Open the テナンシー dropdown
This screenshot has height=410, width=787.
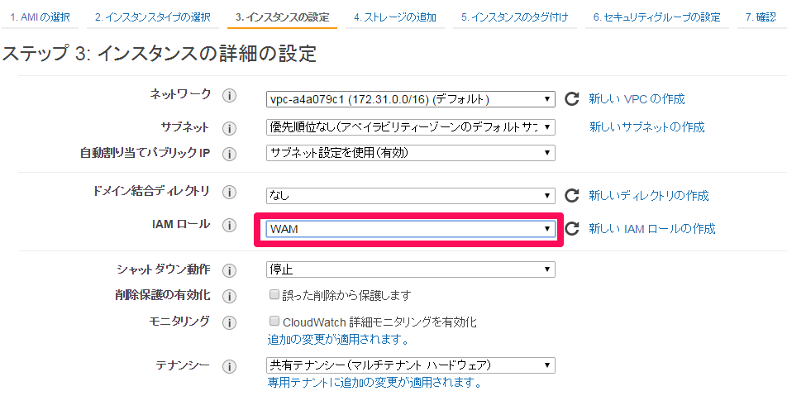(411, 365)
